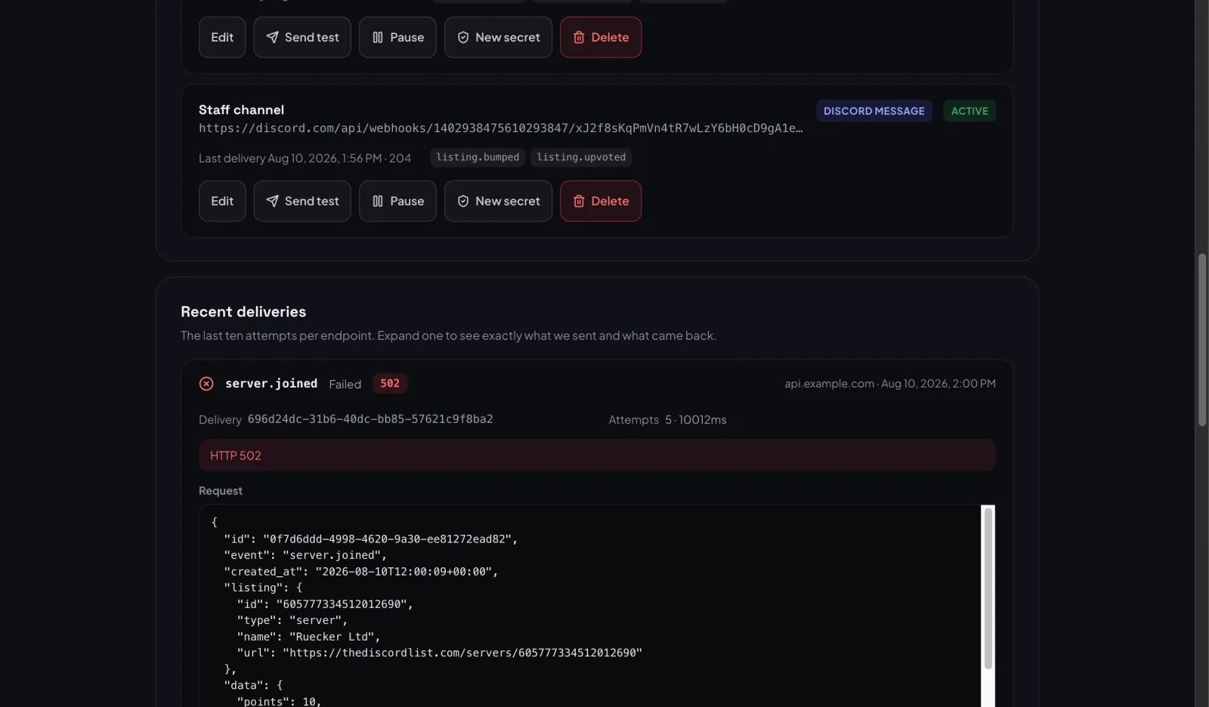Click the Attempts 5 · 10012ms text
The image size is (1209, 707).
667,420
